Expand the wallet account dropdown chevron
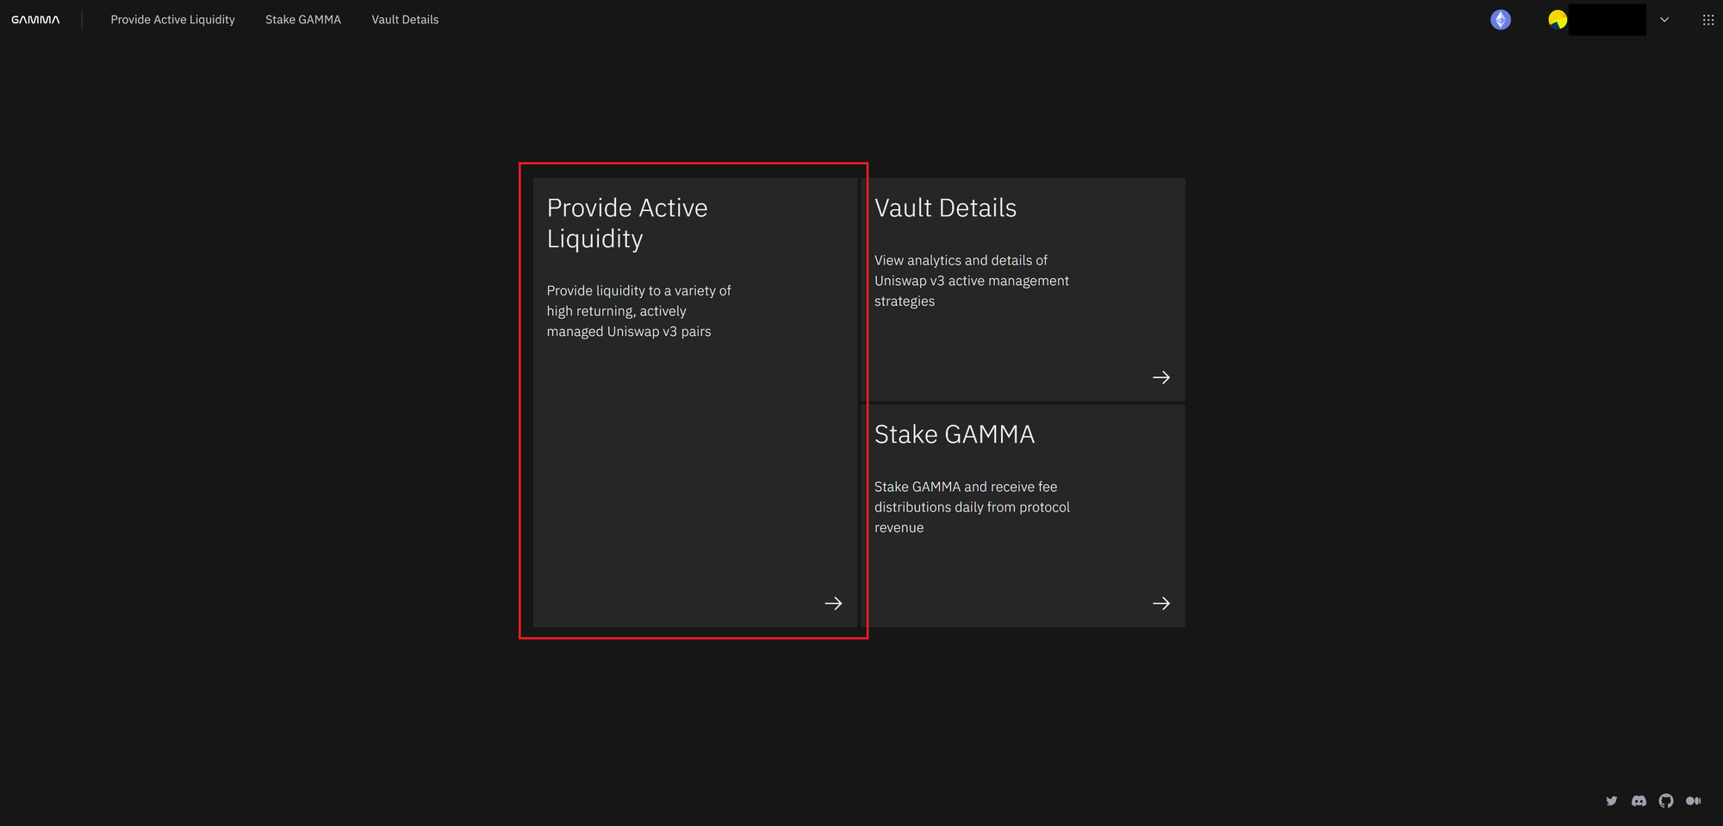The height and width of the screenshot is (826, 1723). 1664,20
